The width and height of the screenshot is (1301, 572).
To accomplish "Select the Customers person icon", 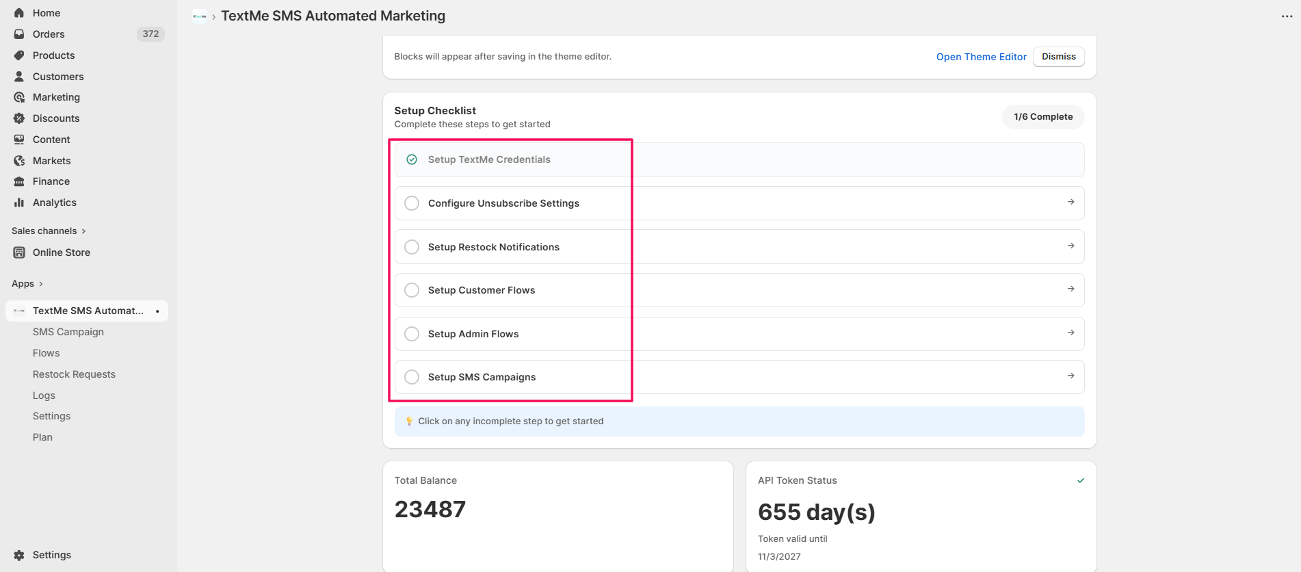I will 19,77.
